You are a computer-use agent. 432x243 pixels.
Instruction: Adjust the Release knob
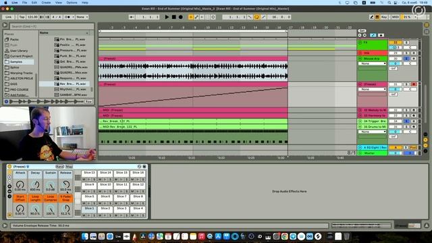65,184
